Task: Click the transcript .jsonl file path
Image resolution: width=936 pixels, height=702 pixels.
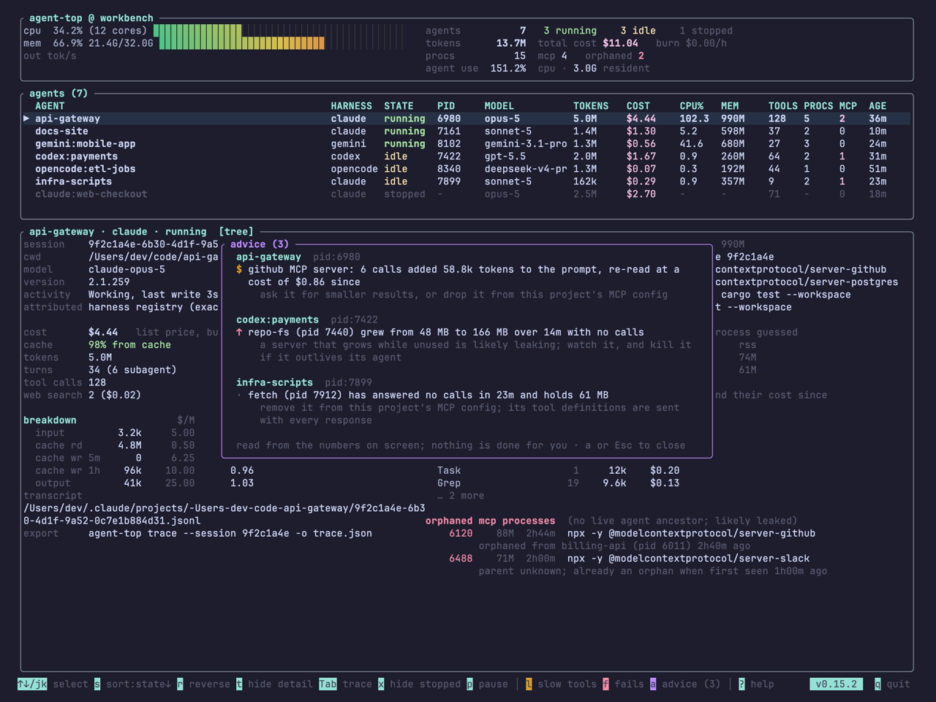Action: [224, 514]
